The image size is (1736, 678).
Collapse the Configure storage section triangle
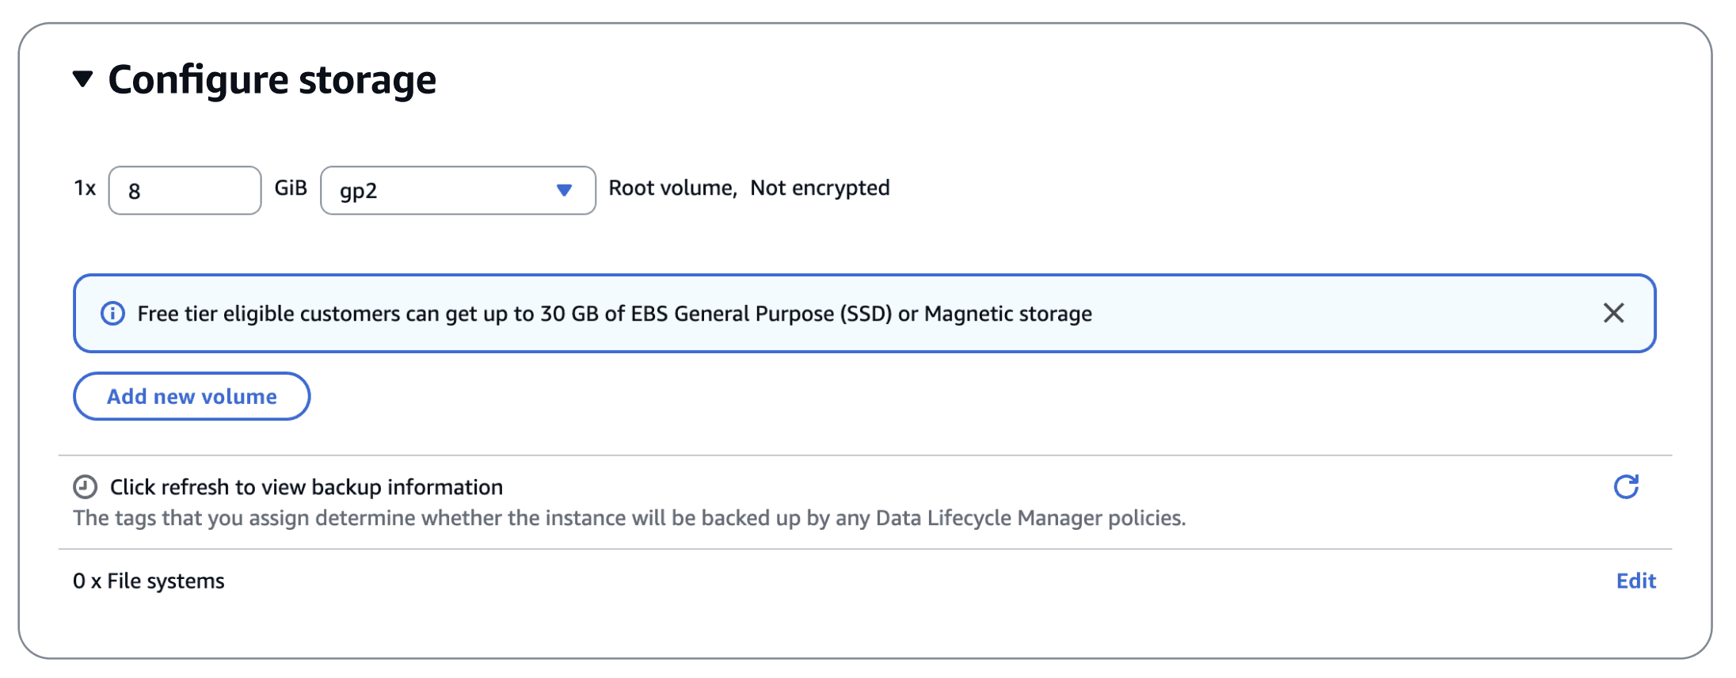coord(83,78)
